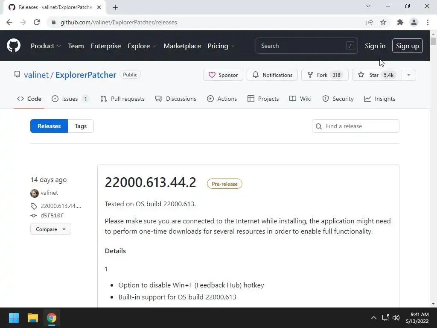Viewport: 437px width, 328px height.
Task: Bookmark this page with star icon
Action: (383, 22)
